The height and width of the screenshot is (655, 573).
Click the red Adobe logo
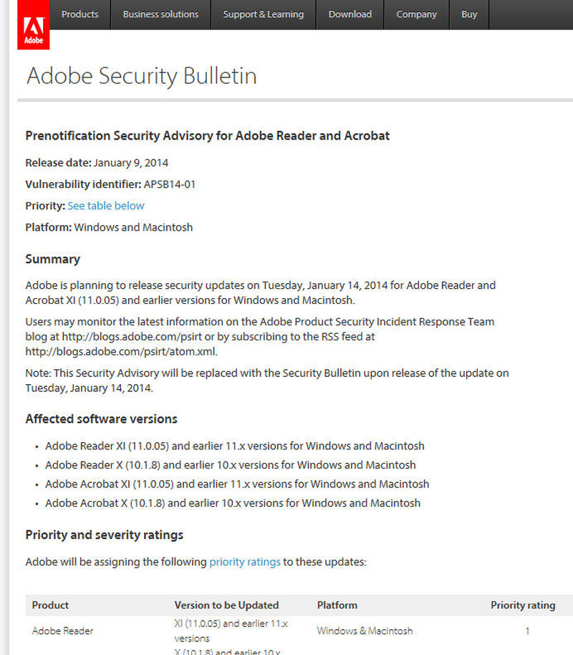click(x=34, y=29)
